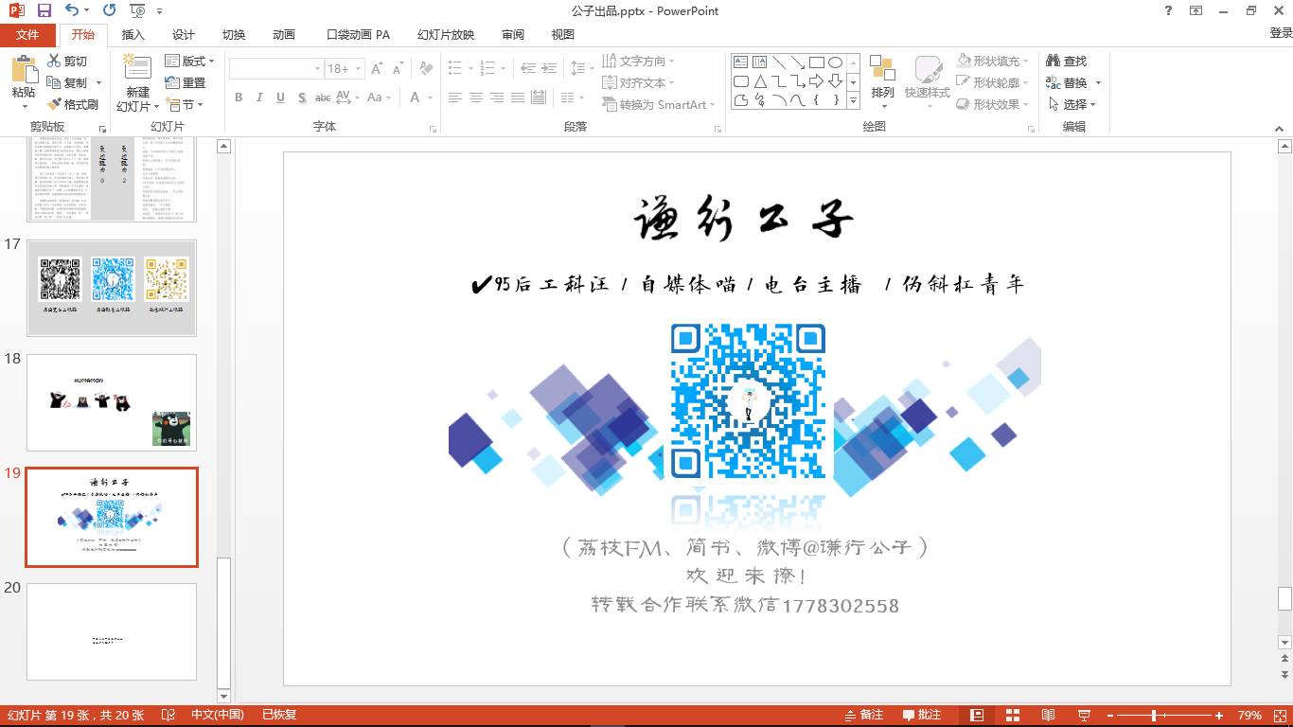
Task: Switch to the Insert (插入) tab
Action: click(133, 34)
